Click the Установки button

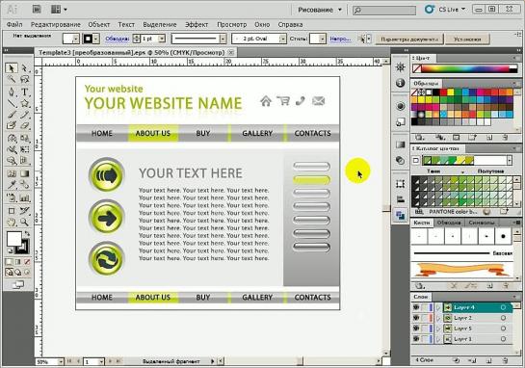[467, 39]
